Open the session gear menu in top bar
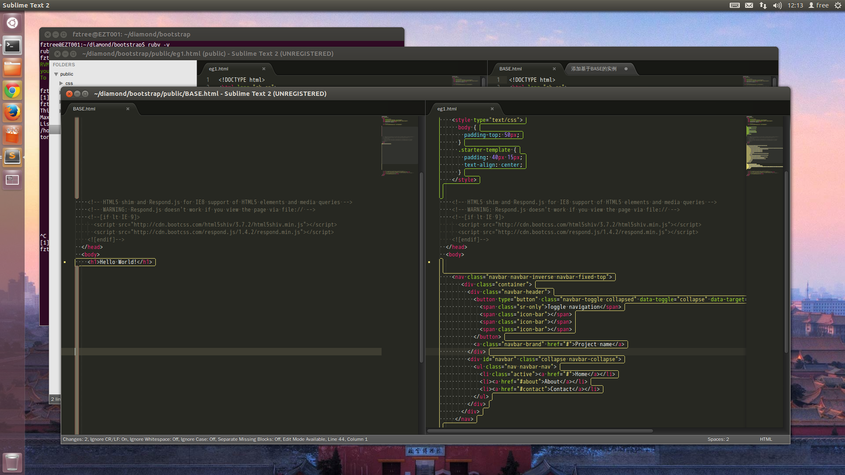This screenshot has height=475, width=845. click(838, 5)
